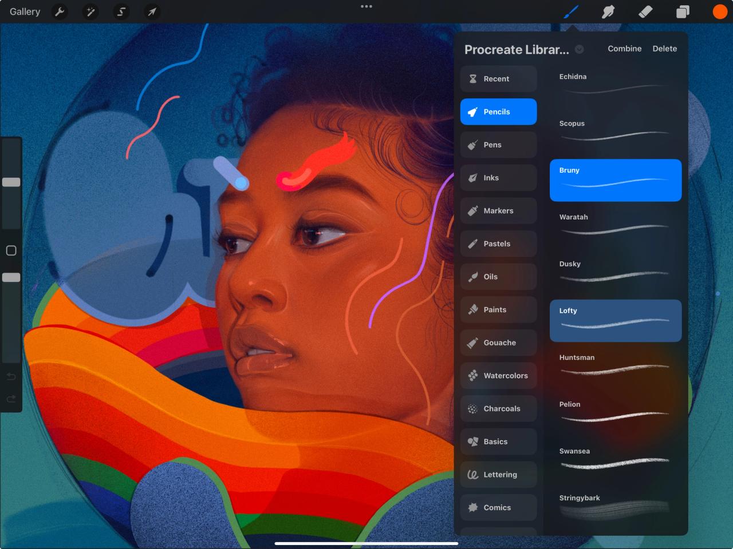Open the Layers panel
The height and width of the screenshot is (549, 733).
click(683, 11)
